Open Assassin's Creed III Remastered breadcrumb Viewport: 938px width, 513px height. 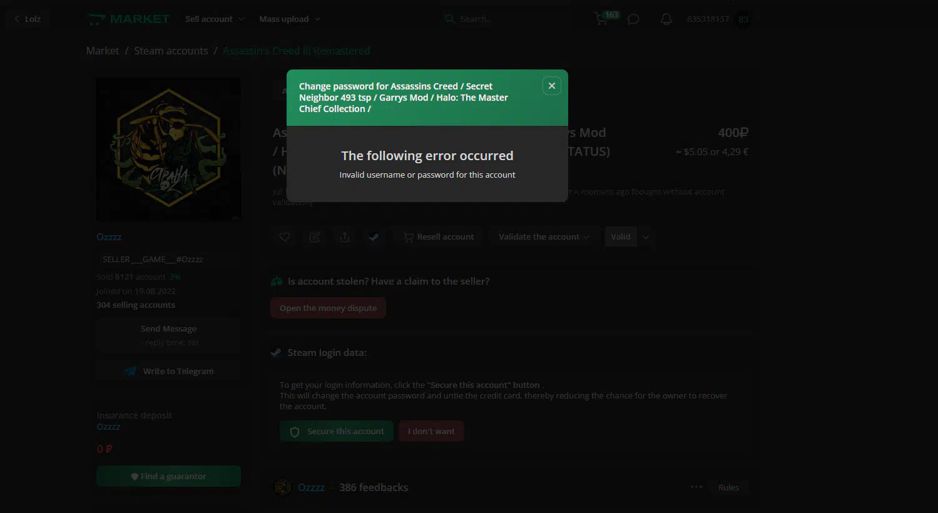pos(297,51)
